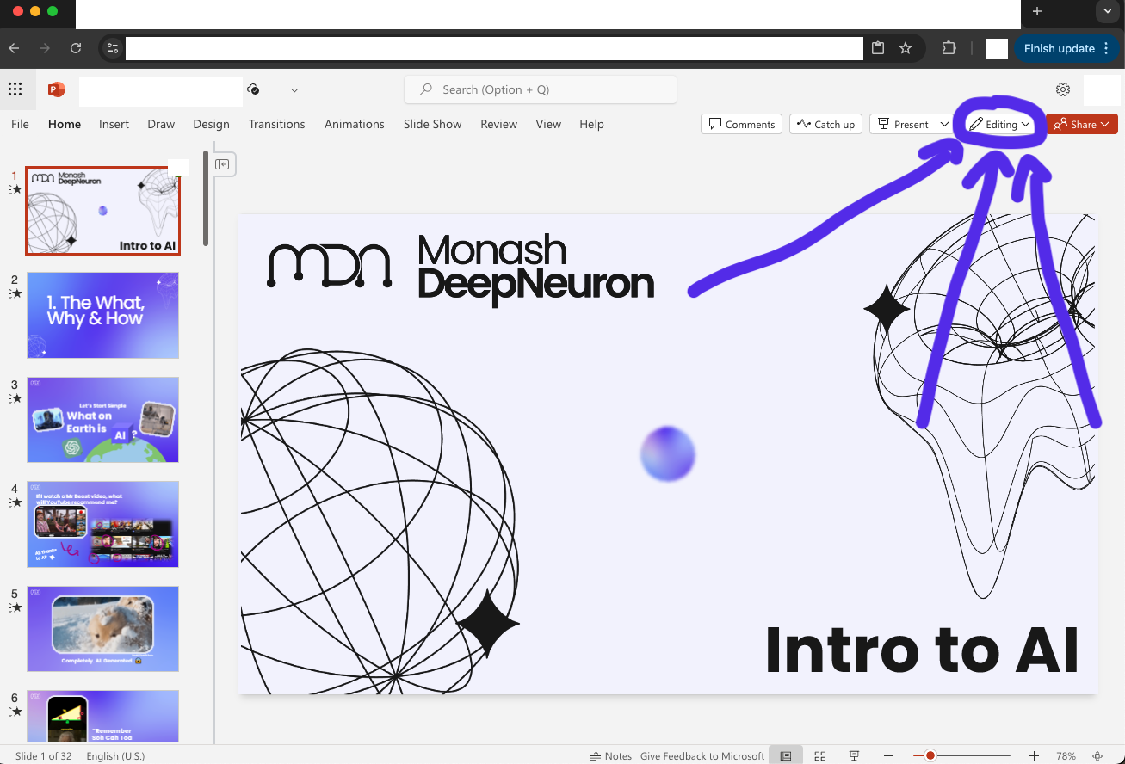Reload the browser page
Screen dimensions: 1125x764
coord(76,48)
